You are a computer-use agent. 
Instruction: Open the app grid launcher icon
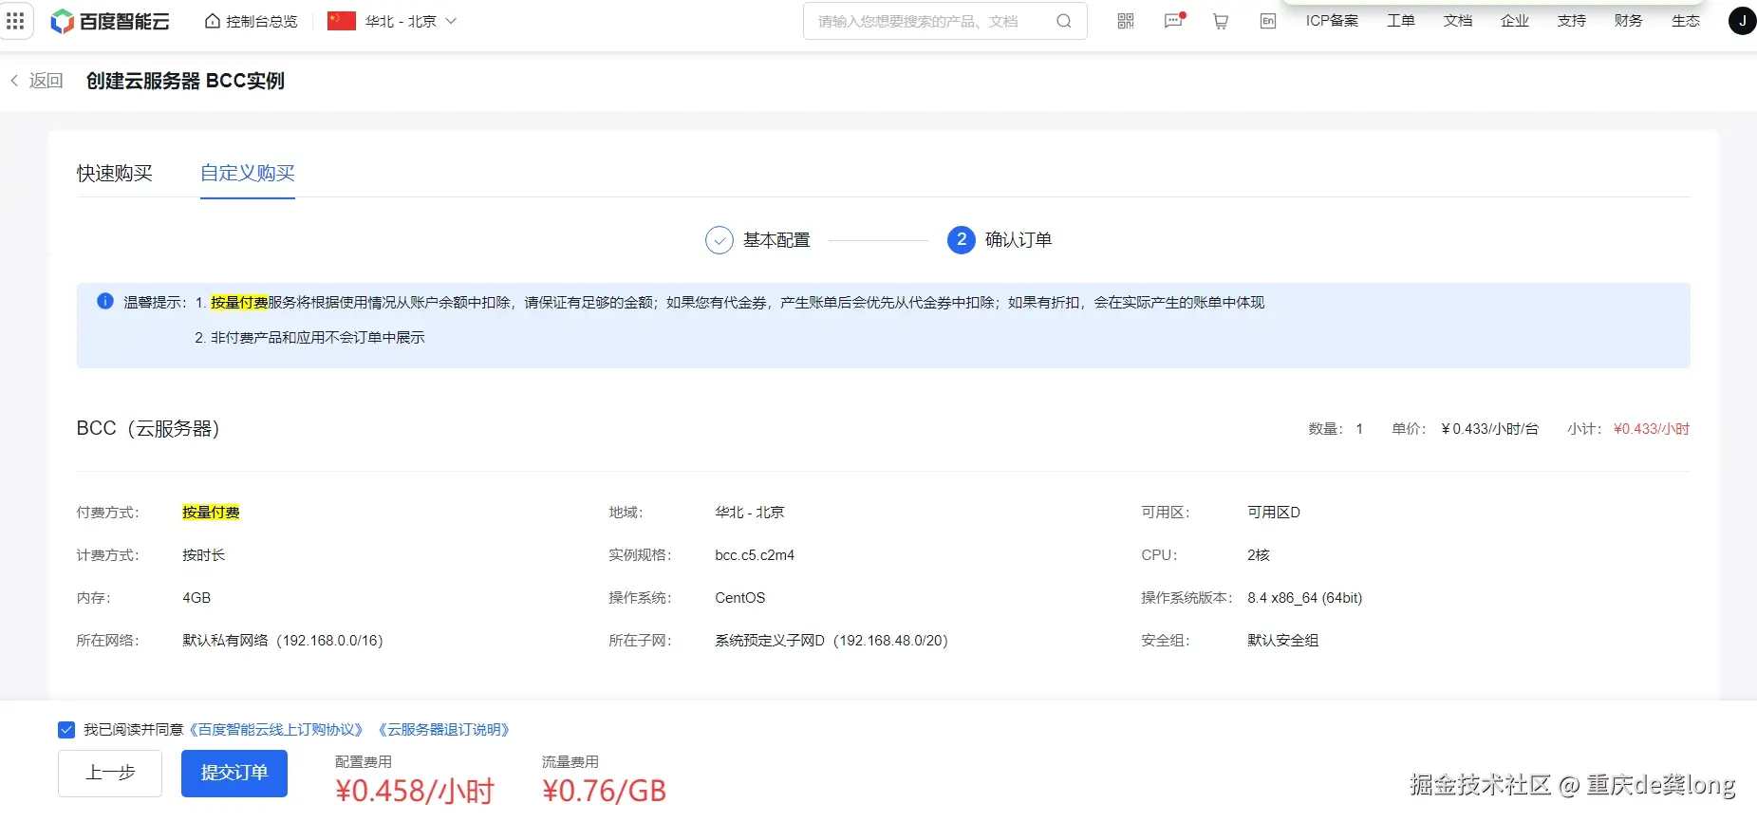pyautogui.click(x=16, y=21)
